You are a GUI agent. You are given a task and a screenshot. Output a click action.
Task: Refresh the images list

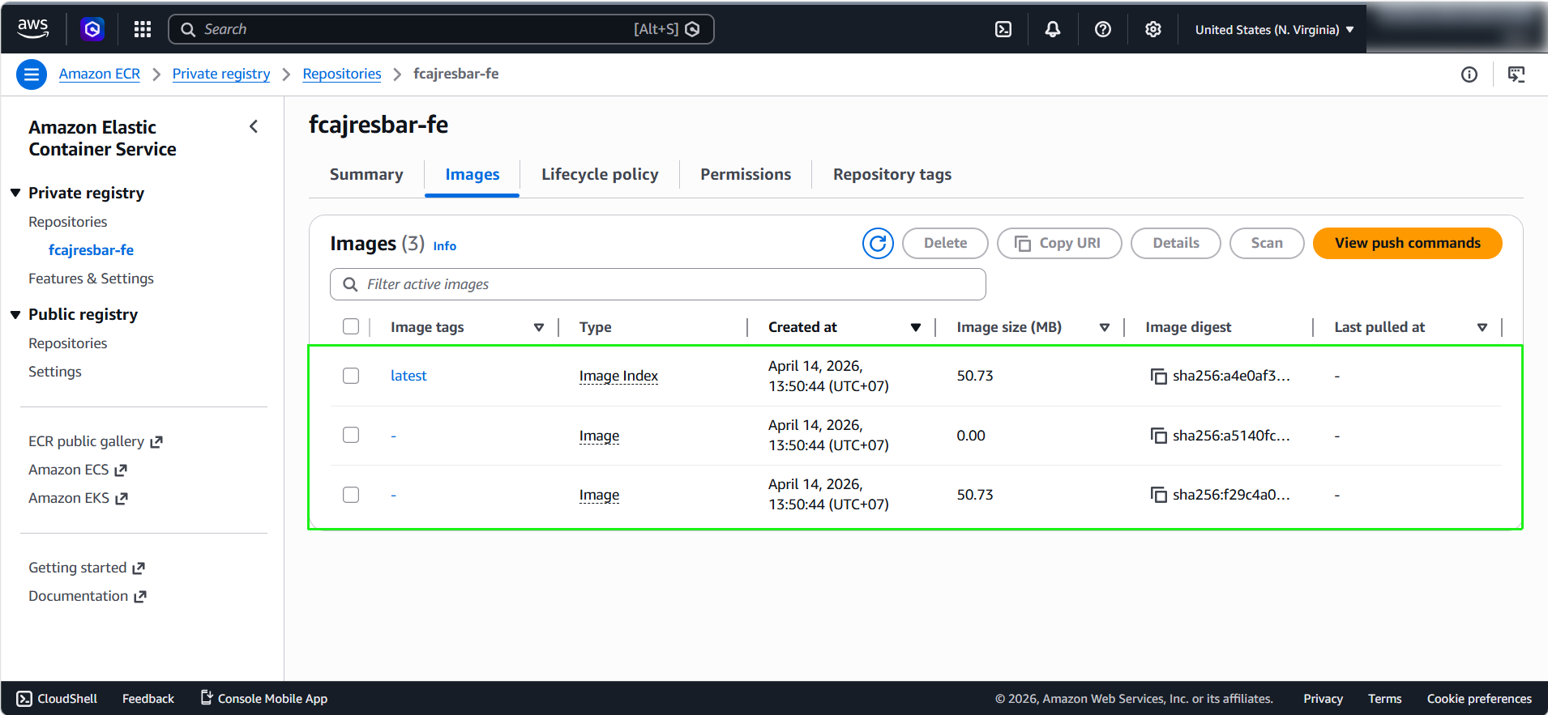tap(878, 243)
